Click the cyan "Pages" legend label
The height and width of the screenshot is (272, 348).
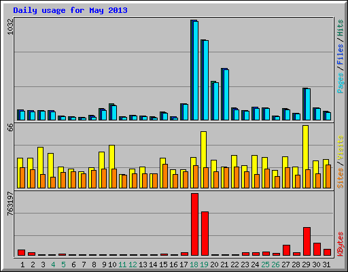[341, 83]
